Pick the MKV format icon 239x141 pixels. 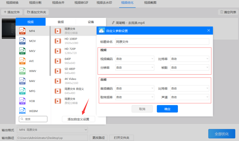22,51
